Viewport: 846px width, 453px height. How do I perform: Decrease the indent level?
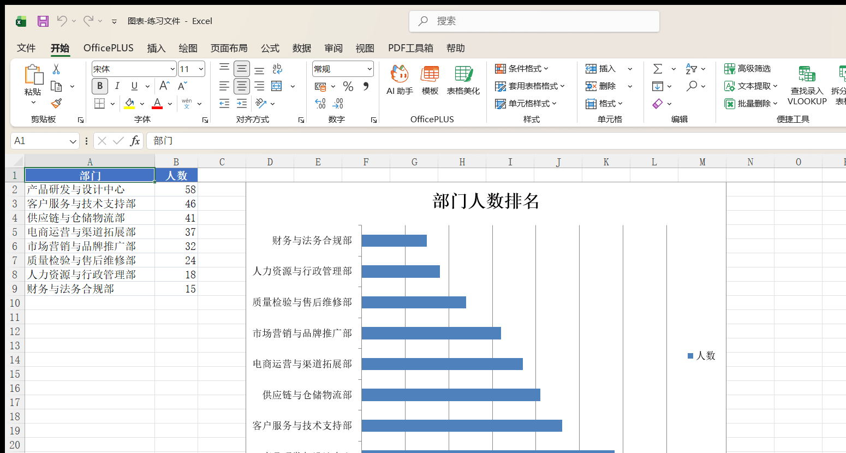click(x=224, y=103)
